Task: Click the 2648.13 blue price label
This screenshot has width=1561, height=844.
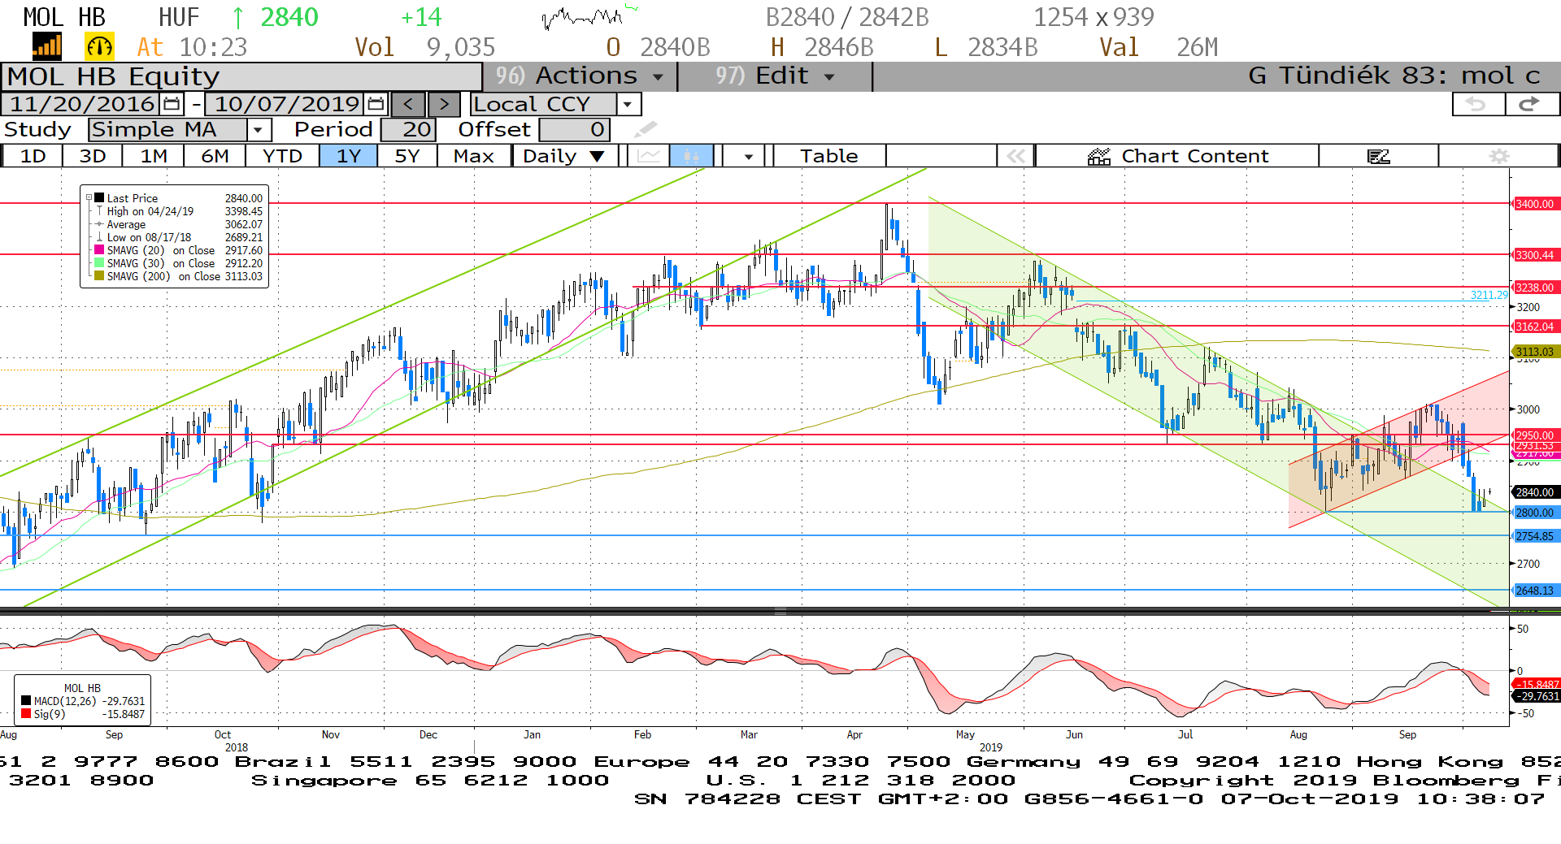Action: (x=1534, y=591)
